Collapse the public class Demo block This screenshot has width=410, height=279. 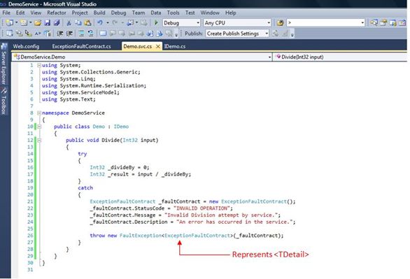[x=39, y=127]
